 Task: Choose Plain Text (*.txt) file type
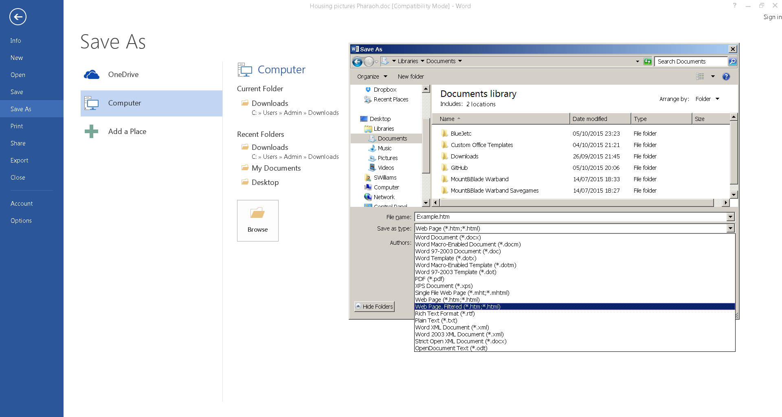(x=575, y=320)
